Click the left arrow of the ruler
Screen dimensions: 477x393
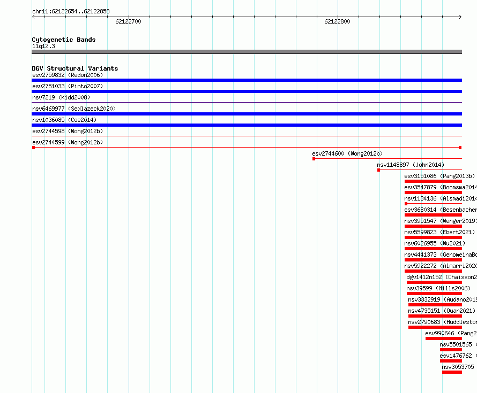tap(34, 17)
